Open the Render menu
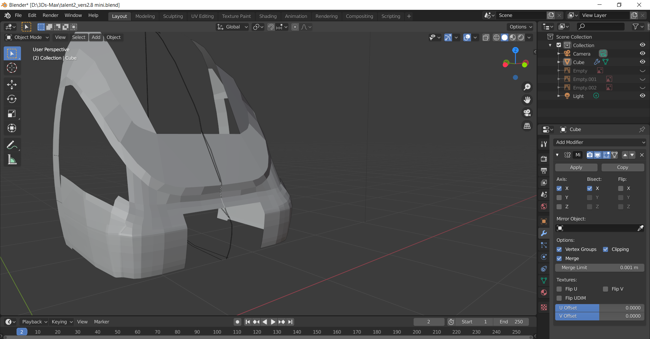Screen dimensions: 650x339 click(x=50, y=15)
